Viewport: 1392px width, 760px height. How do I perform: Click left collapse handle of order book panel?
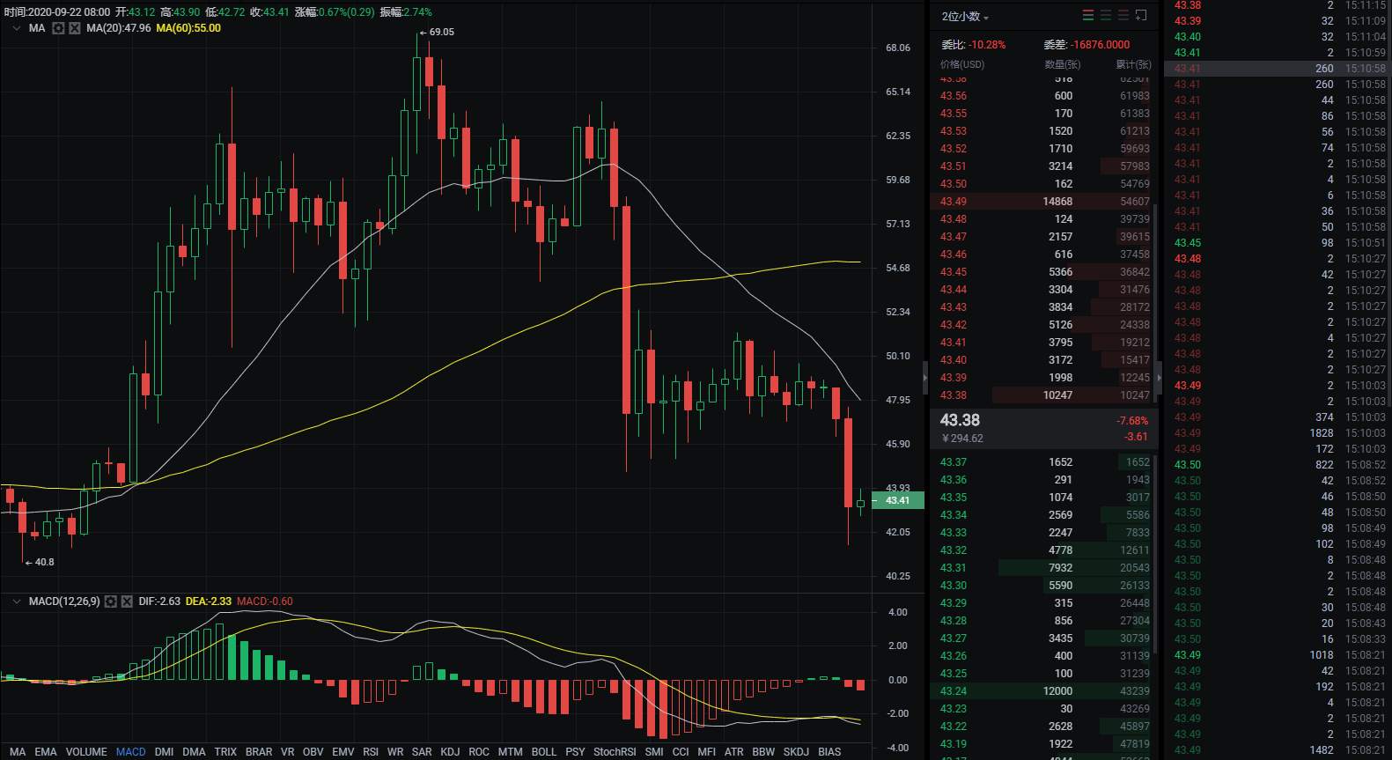click(x=924, y=378)
